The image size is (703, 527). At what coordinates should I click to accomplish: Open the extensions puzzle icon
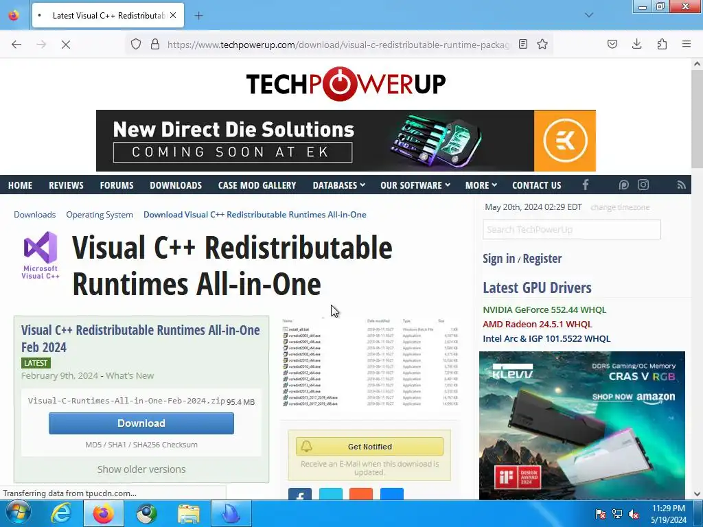[x=662, y=44]
